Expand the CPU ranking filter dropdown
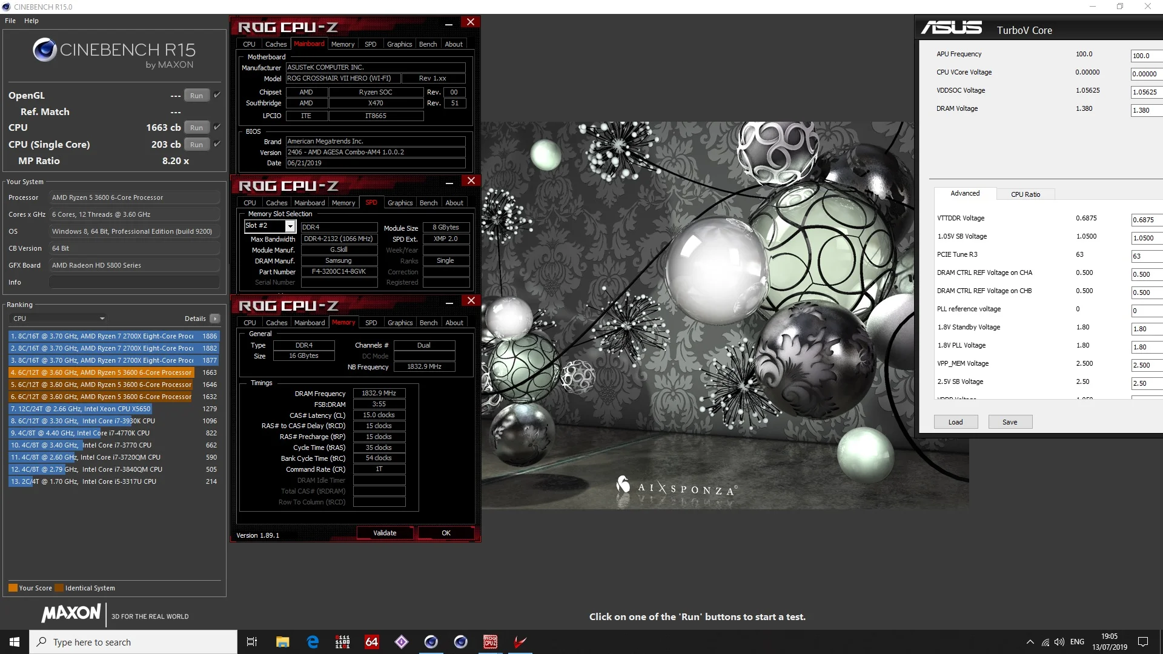Image resolution: width=1163 pixels, height=654 pixels. (x=58, y=319)
